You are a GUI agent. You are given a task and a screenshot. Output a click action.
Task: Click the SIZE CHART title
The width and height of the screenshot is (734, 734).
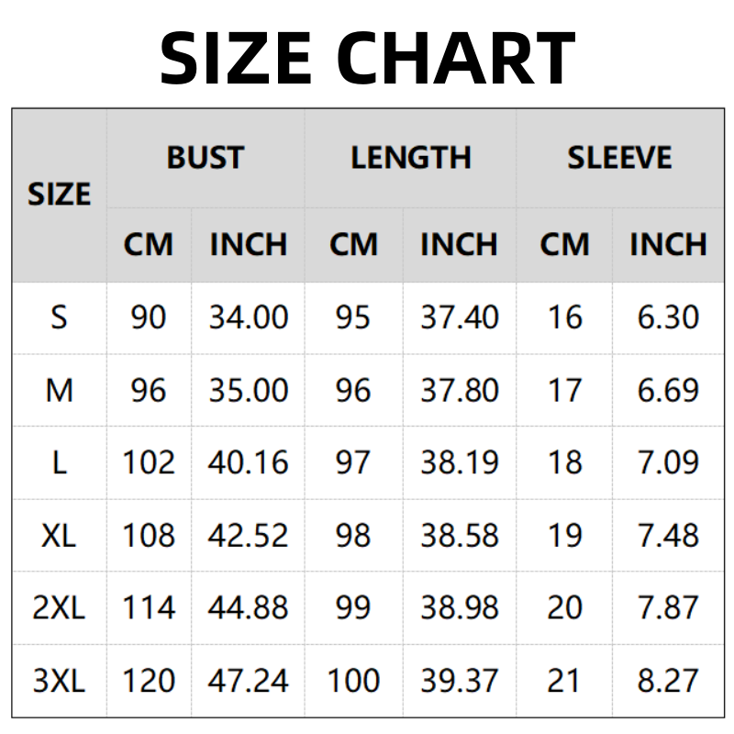(367, 57)
